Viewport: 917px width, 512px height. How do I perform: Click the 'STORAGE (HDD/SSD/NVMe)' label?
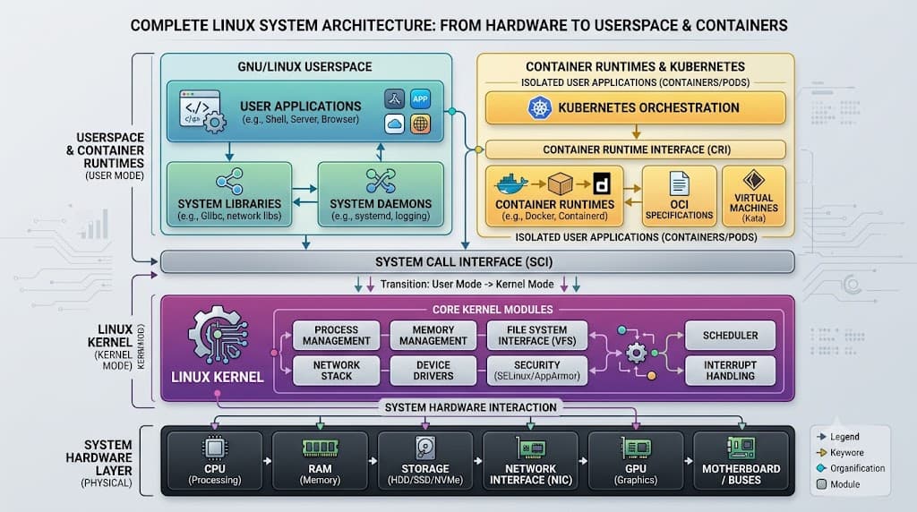(x=425, y=474)
